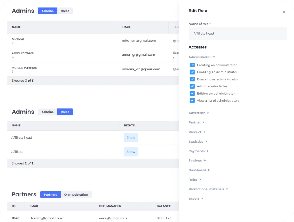Click EMAIL header in admins table
This screenshot has height=222, width=294.
click(x=126, y=27)
